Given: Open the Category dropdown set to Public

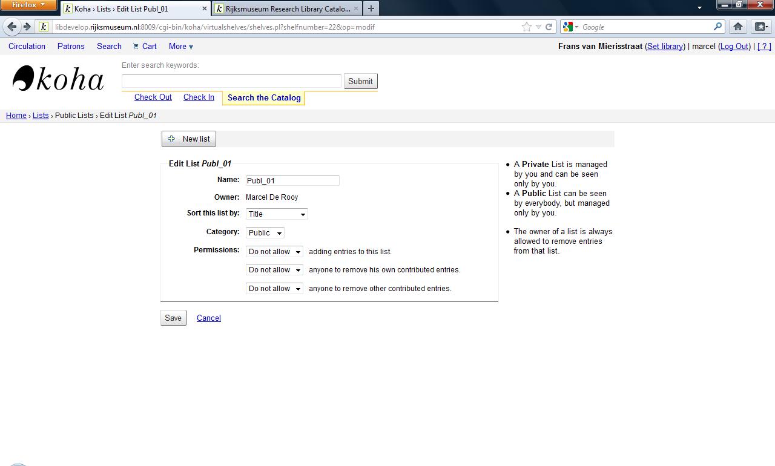Looking at the screenshot, I should coord(265,233).
